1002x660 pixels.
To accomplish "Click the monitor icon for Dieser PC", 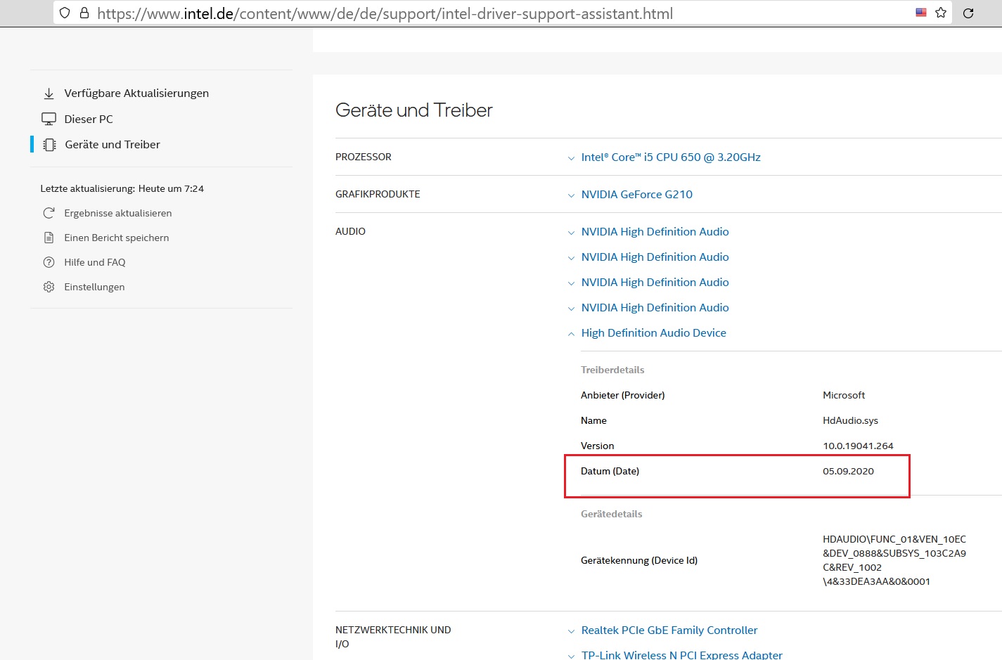I will point(49,119).
